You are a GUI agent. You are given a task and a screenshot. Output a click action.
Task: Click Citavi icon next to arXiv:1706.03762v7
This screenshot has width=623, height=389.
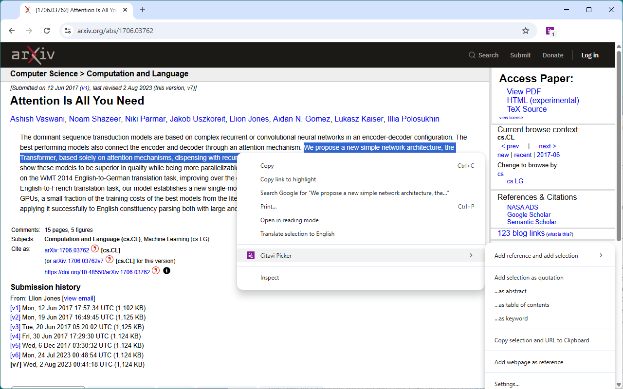[110, 260]
